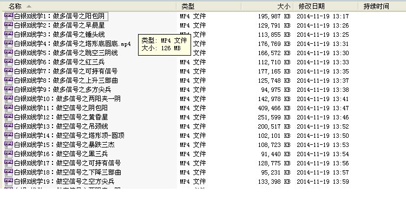The image size is (406, 201).
Task: Select file 白银K线学1：做多信号之阳包阴
Action: point(60,16)
